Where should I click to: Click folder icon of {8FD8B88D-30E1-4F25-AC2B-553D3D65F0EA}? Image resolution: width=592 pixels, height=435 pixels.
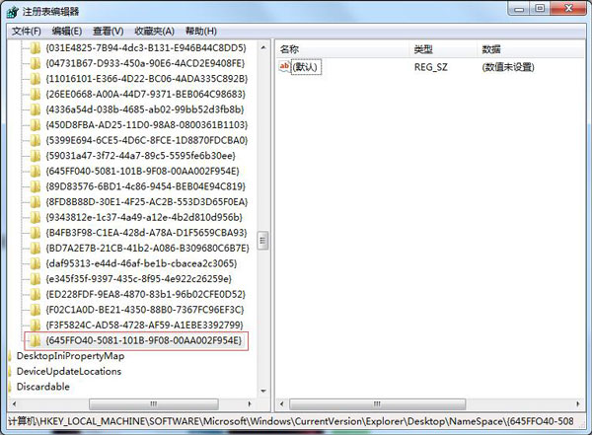36,202
